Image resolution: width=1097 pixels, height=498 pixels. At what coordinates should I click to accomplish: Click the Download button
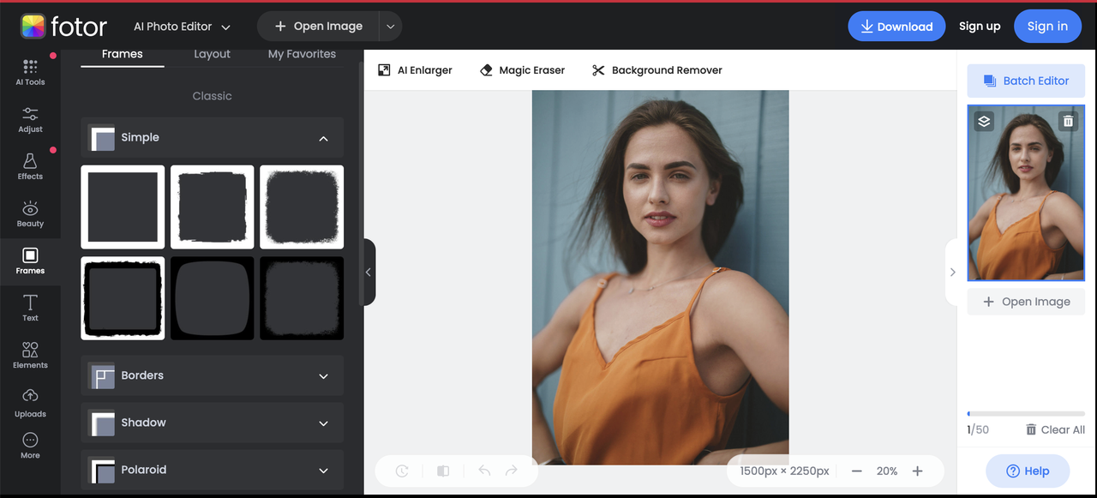(x=896, y=27)
